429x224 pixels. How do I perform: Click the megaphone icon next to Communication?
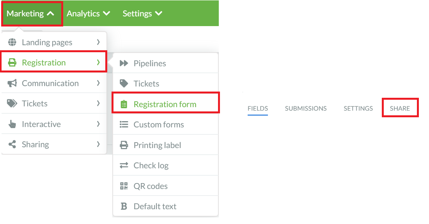pos(12,83)
